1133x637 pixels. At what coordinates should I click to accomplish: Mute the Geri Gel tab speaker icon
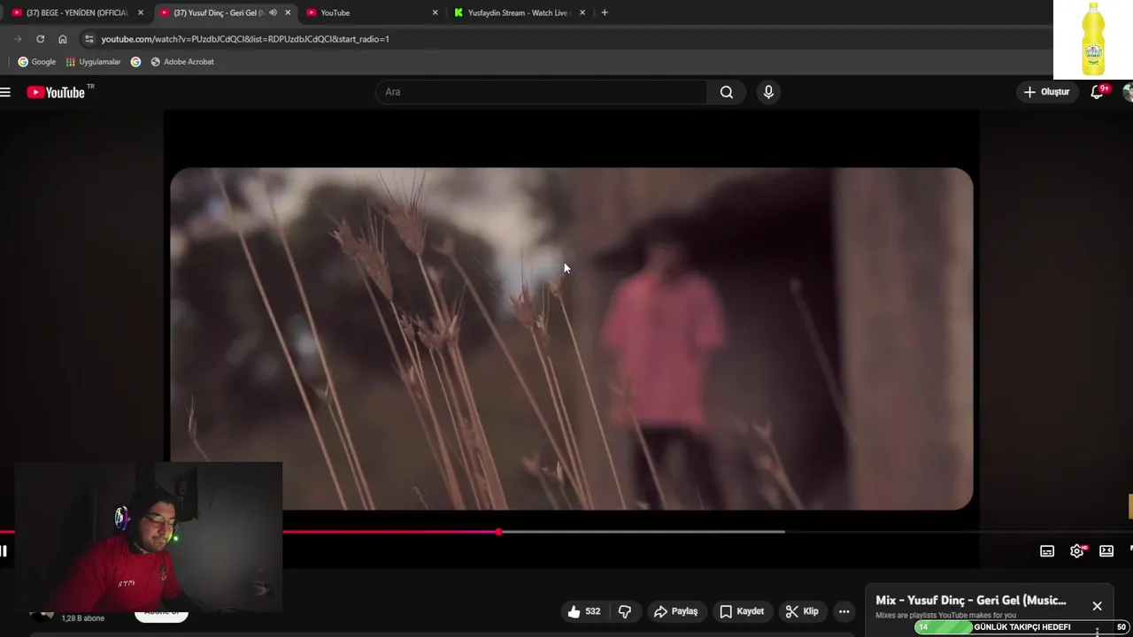point(273,12)
